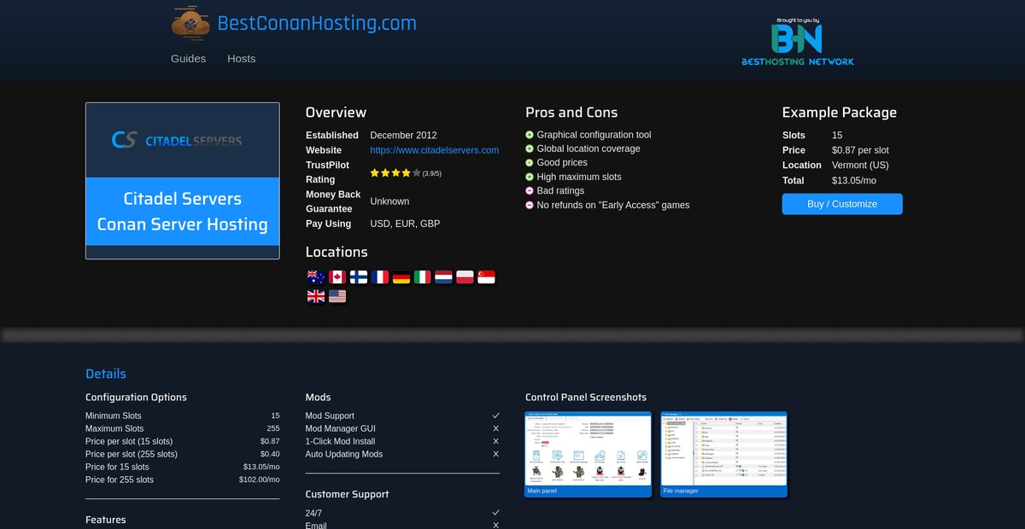The height and width of the screenshot is (529, 1025).
Task: Click plus icon beside High maximum slots
Action: (530, 177)
